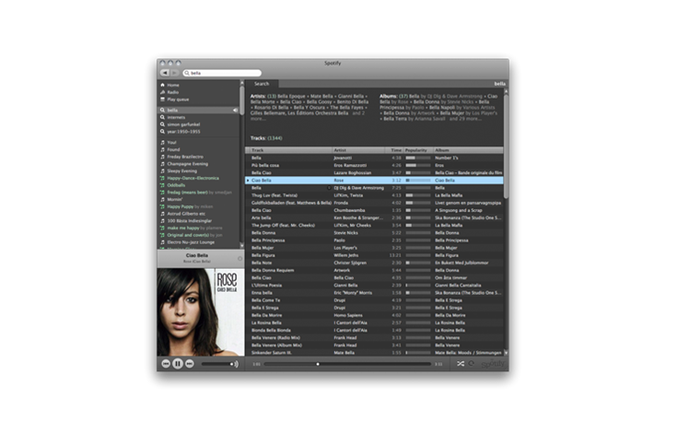Open the 'Bella Morte' artist link
678x422 pixels.
[x=263, y=102]
